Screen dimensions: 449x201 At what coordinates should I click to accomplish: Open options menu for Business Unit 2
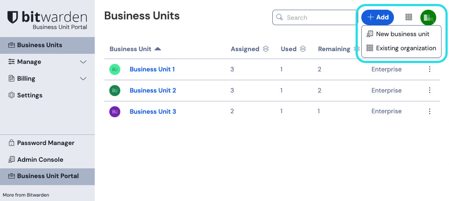click(x=430, y=90)
